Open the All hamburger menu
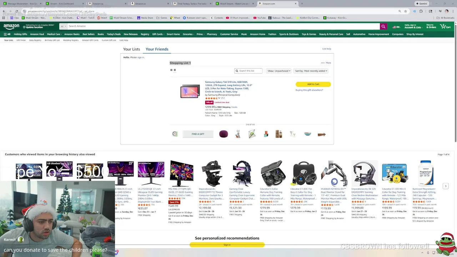Image resolution: width=457 pixels, height=257 pixels. (7, 34)
